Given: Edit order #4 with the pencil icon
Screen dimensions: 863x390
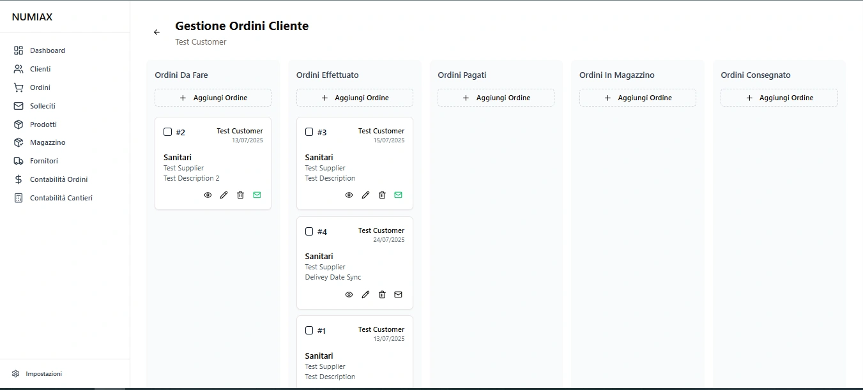Looking at the screenshot, I should tap(365, 294).
